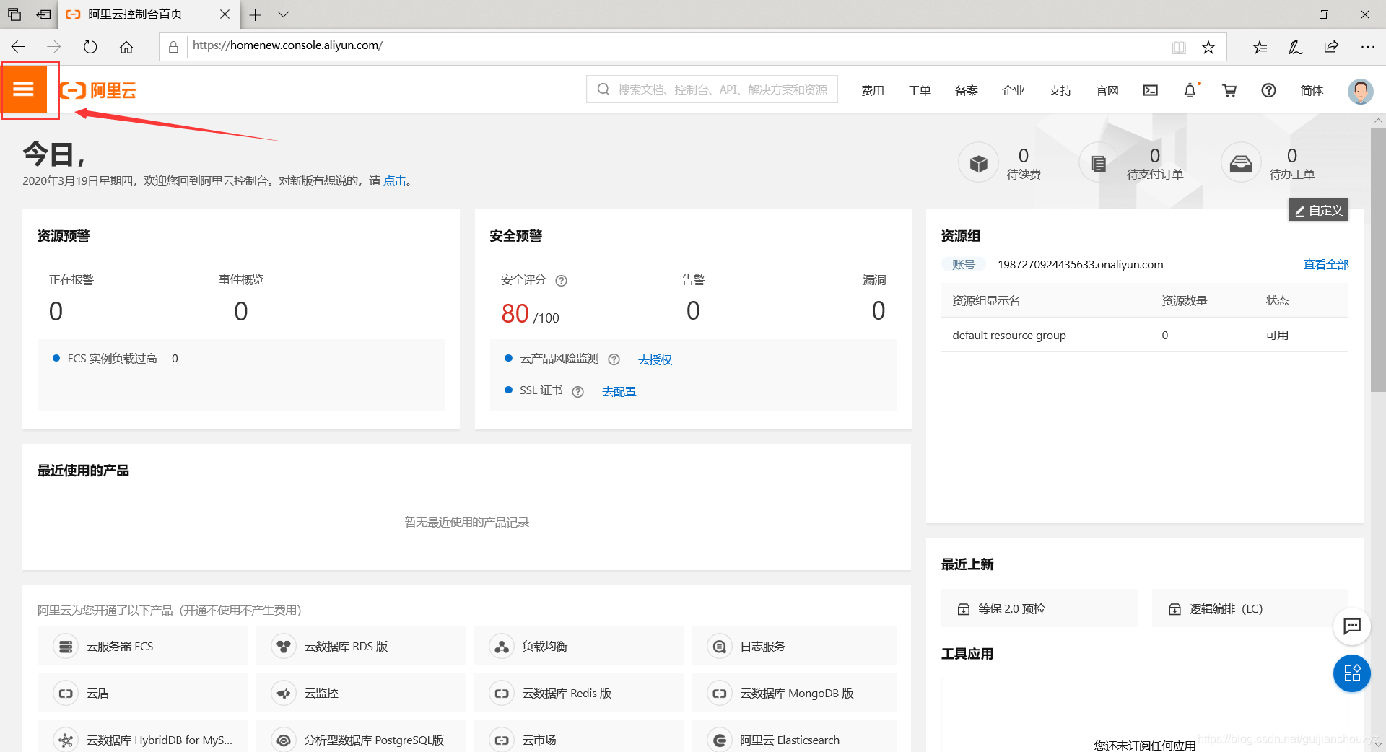1386x752 pixels.
Task: Open the 支持 menu
Action: click(x=1060, y=90)
